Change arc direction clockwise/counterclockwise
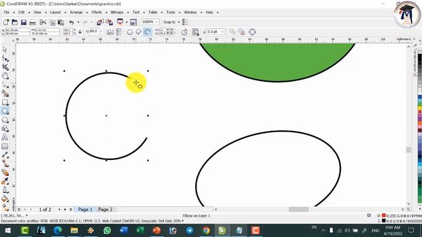Viewport: 422px width, 237px height. click(x=185, y=32)
